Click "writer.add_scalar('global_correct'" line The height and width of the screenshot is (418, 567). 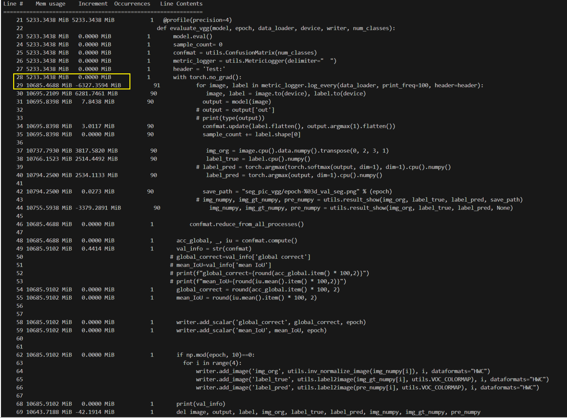(271, 322)
